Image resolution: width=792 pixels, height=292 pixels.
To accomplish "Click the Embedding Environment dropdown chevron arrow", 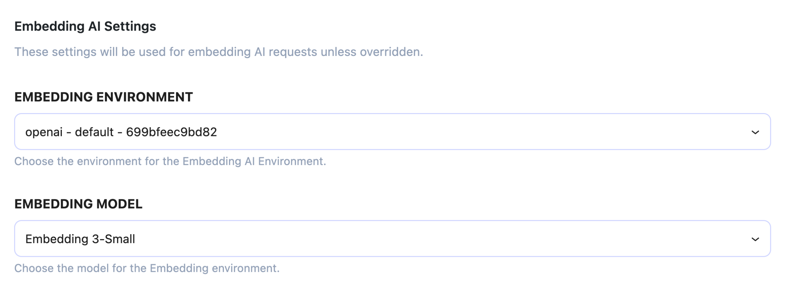I will [x=755, y=132].
